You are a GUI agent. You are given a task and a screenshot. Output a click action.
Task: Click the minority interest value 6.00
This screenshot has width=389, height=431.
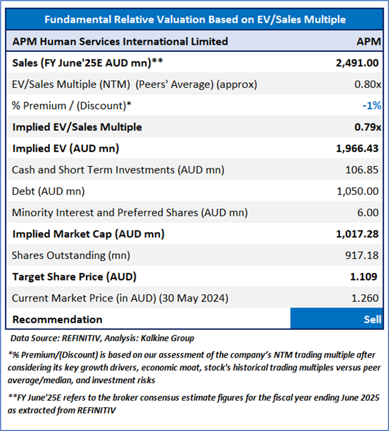[x=368, y=213]
